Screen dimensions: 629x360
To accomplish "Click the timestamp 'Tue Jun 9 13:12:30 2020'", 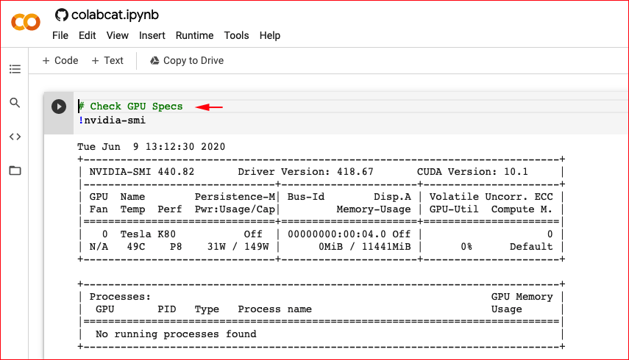I will (152, 147).
